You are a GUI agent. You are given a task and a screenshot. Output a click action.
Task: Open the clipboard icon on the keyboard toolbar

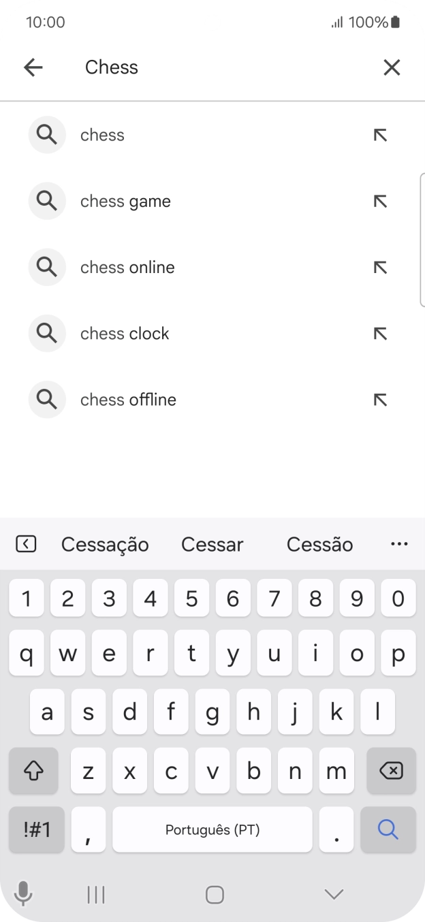(x=25, y=543)
